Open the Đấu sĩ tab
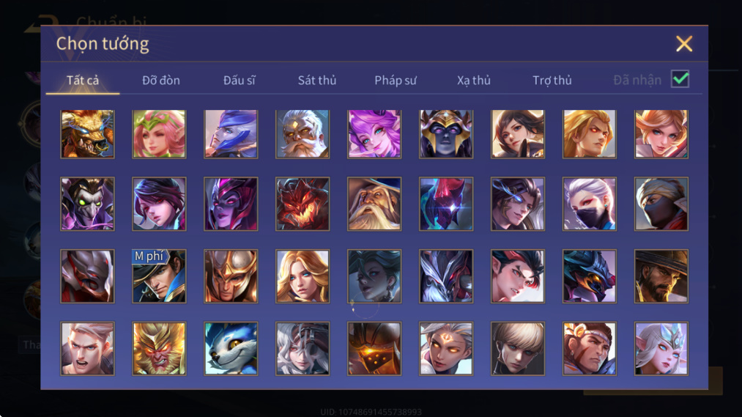The height and width of the screenshot is (417, 742). tap(239, 80)
